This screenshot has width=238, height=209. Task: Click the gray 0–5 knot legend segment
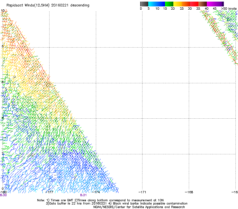(144, 4)
